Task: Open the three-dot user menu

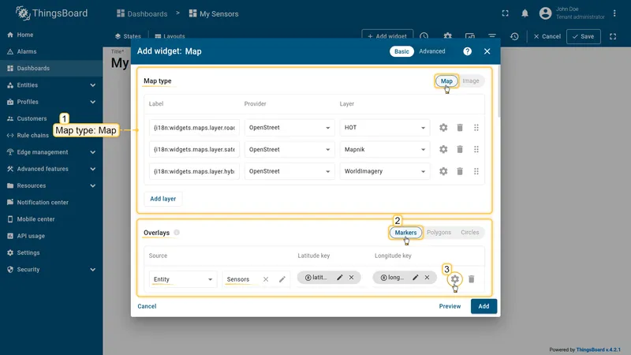Action: pyautogui.click(x=614, y=13)
